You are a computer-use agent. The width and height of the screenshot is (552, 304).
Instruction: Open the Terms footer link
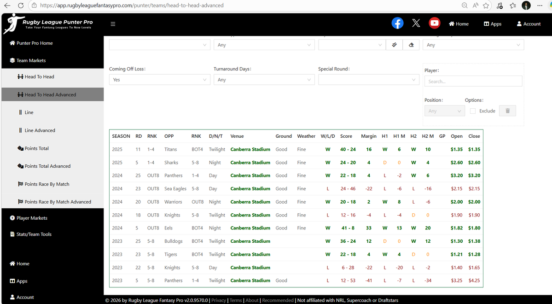tap(236, 300)
